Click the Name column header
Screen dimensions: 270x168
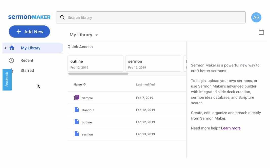click(x=78, y=85)
